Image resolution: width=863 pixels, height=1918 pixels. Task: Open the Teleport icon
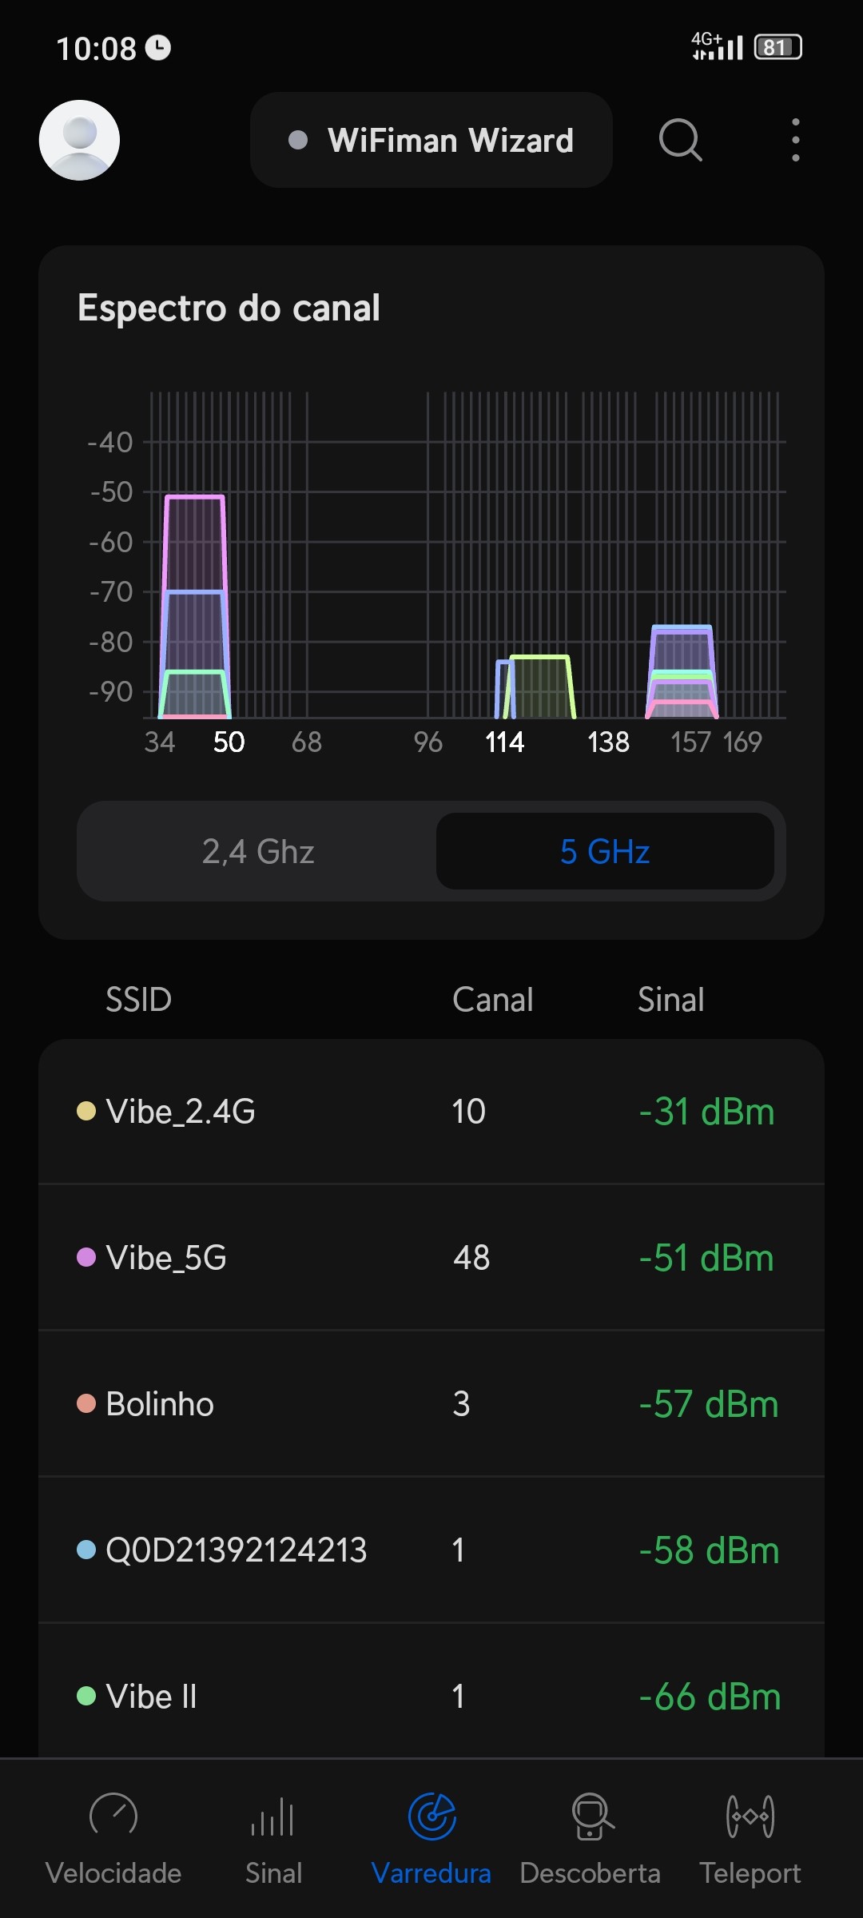tap(750, 1816)
